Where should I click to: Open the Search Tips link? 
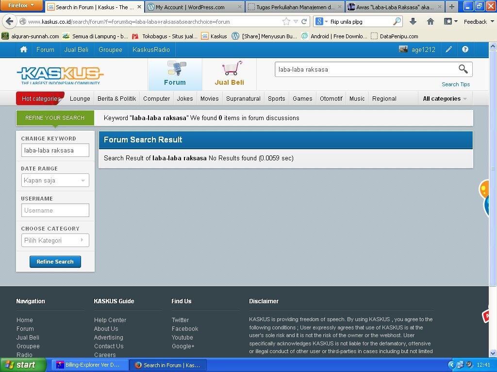(456, 84)
